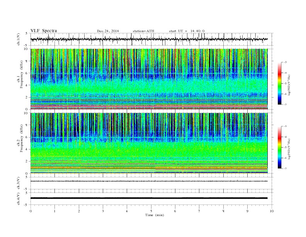The height and width of the screenshot is (237, 306).
Task: Click the 'station=ATH' header text
Action: [x=143, y=31]
